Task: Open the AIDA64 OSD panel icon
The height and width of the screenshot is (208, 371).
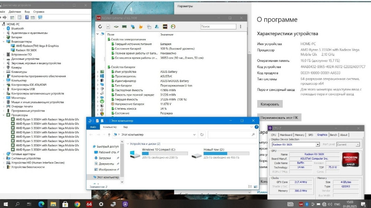Action: click(x=165, y=27)
